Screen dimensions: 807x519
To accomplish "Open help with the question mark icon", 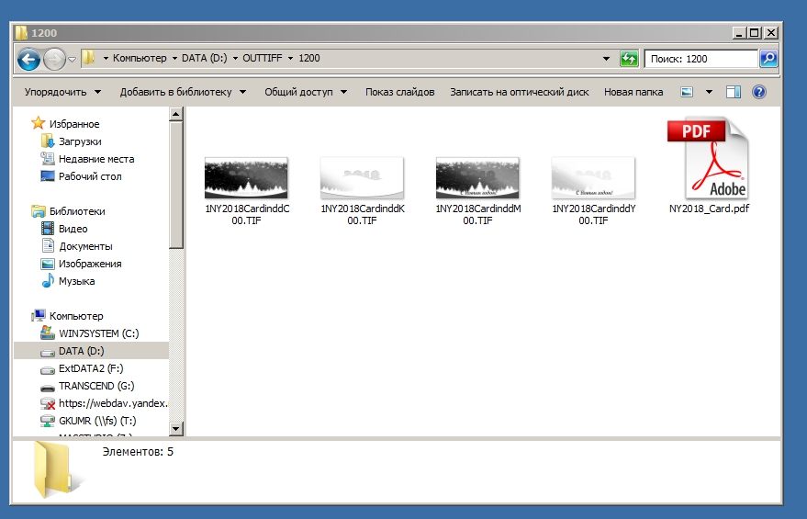I will [759, 92].
